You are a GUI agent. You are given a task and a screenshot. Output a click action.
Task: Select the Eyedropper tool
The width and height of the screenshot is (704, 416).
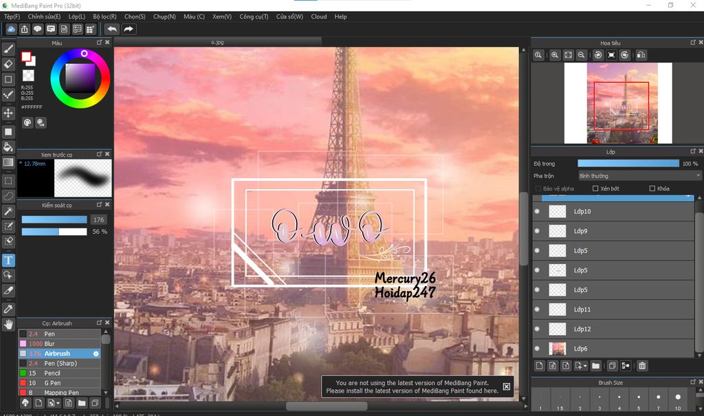coord(8,309)
